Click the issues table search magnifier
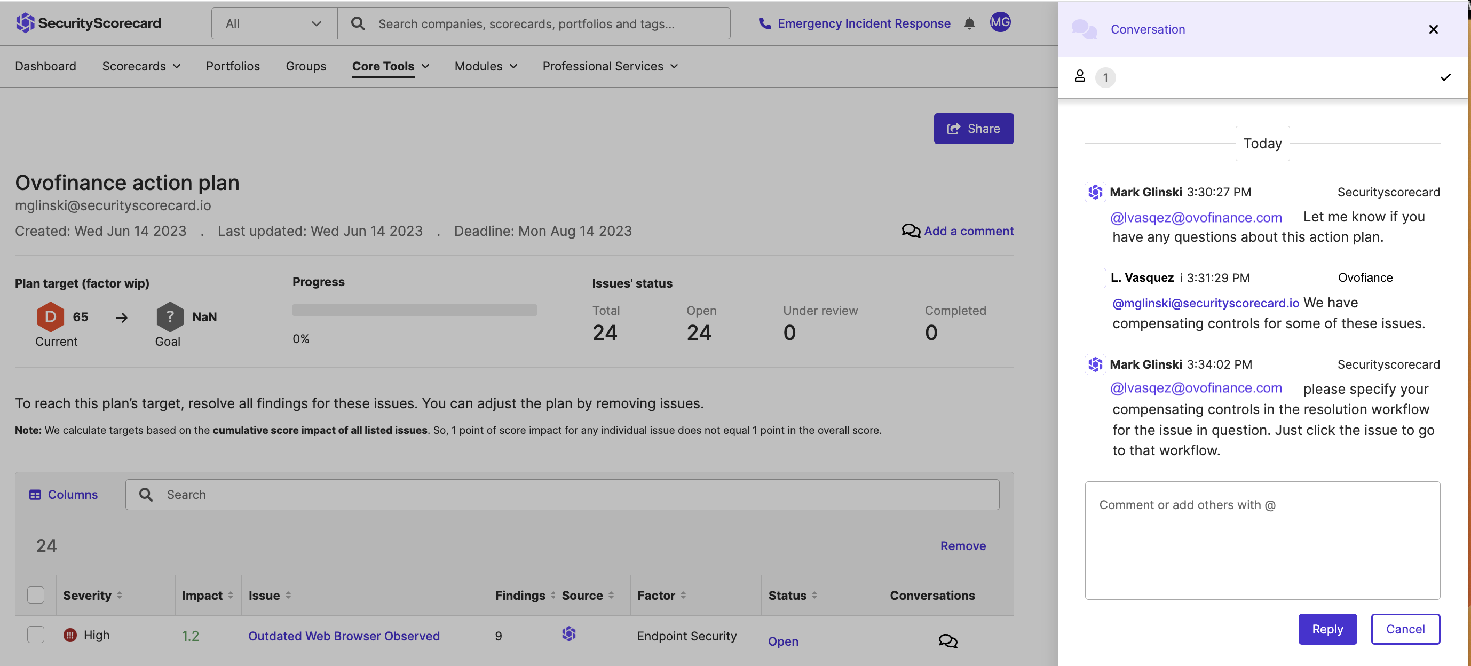The image size is (1471, 666). 146,495
